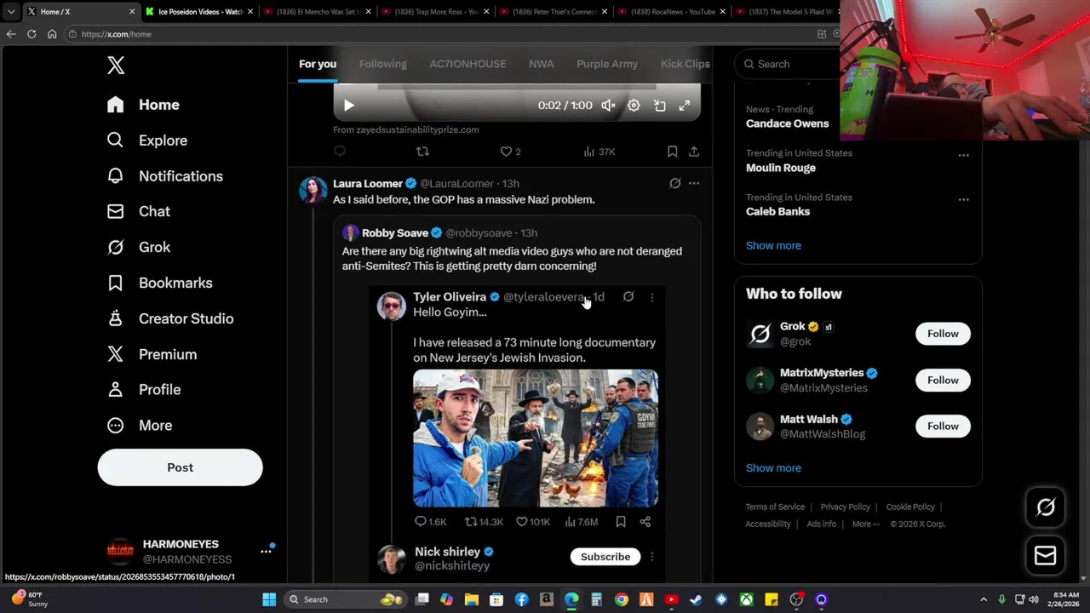Click Grok icon on Laura Loomer's post
The height and width of the screenshot is (613, 1090).
point(675,183)
